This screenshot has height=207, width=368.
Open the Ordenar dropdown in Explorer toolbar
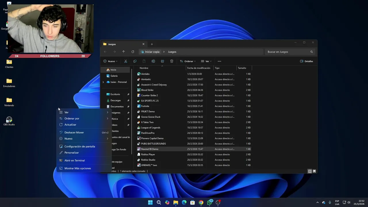click(x=188, y=61)
